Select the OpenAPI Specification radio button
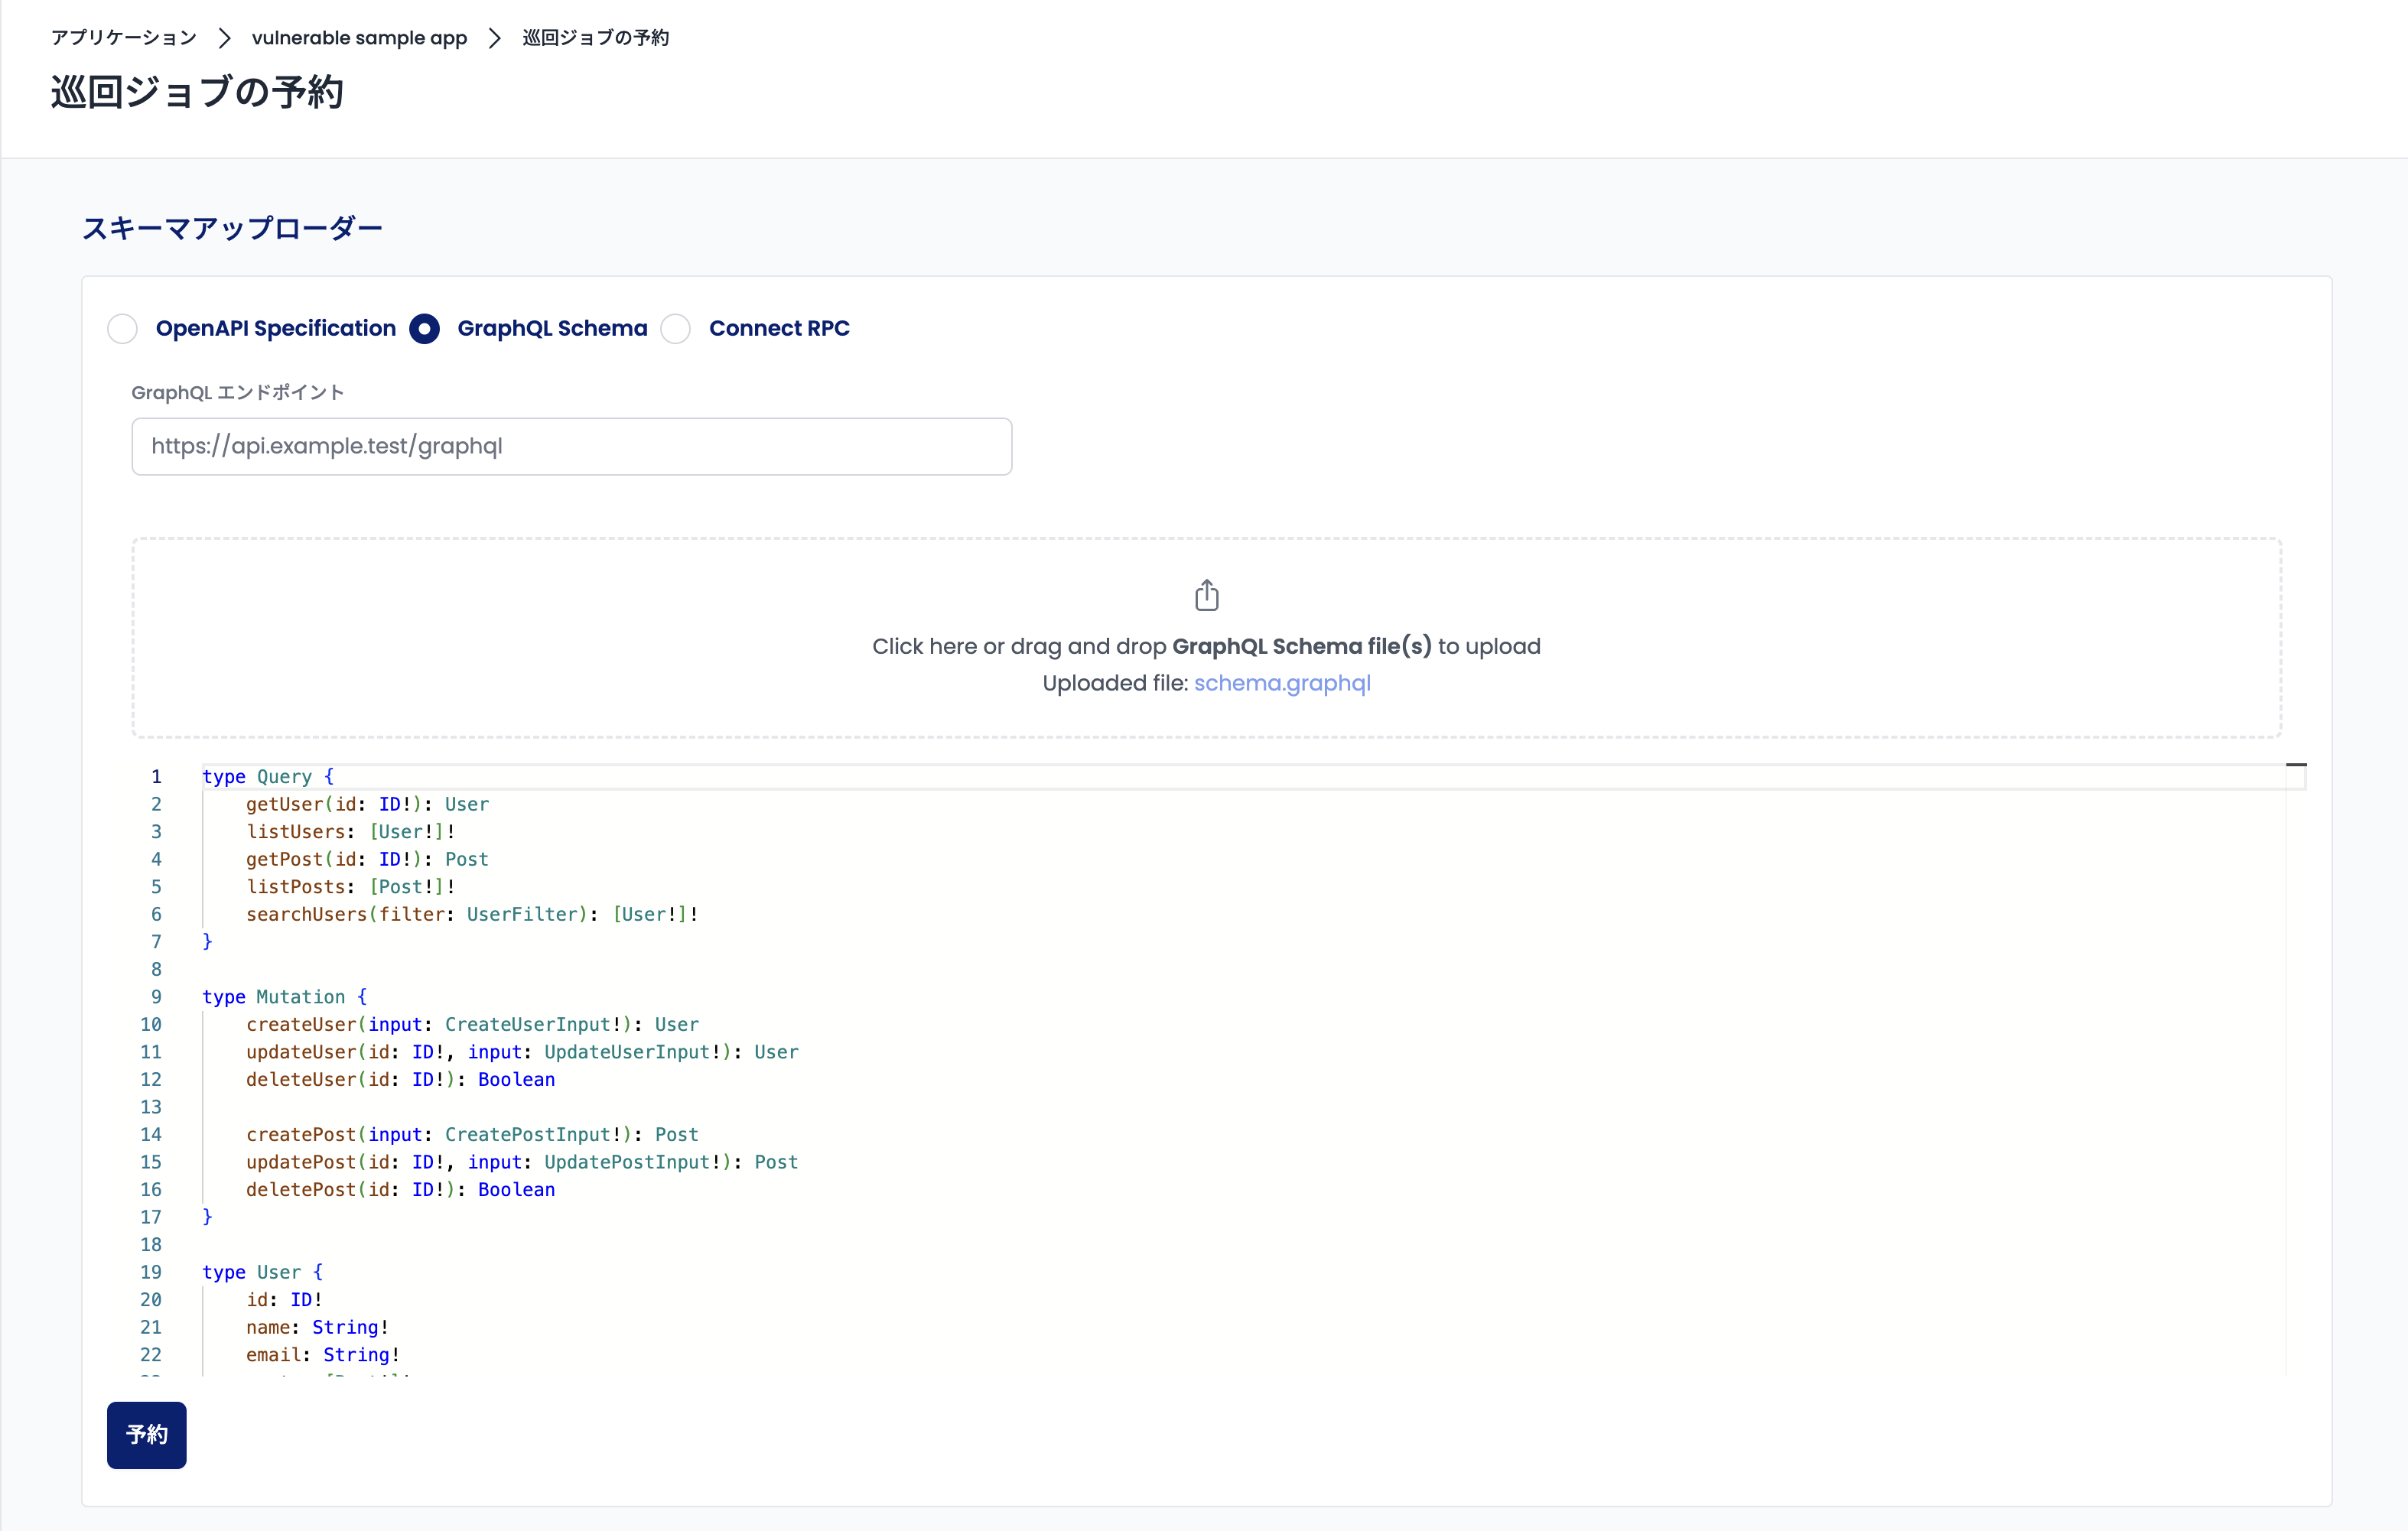Image resolution: width=2408 pixels, height=1531 pixels. (122, 329)
